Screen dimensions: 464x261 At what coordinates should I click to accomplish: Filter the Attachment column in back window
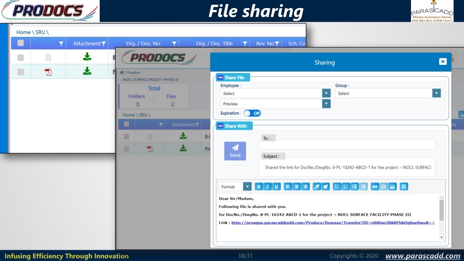click(x=104, y=44)
